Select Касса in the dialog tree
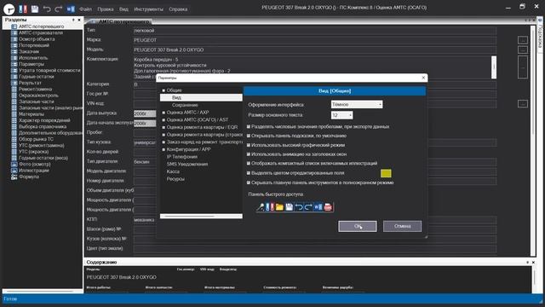The height and width of the screenshot is (307, 545). click(x=173, y=171)
